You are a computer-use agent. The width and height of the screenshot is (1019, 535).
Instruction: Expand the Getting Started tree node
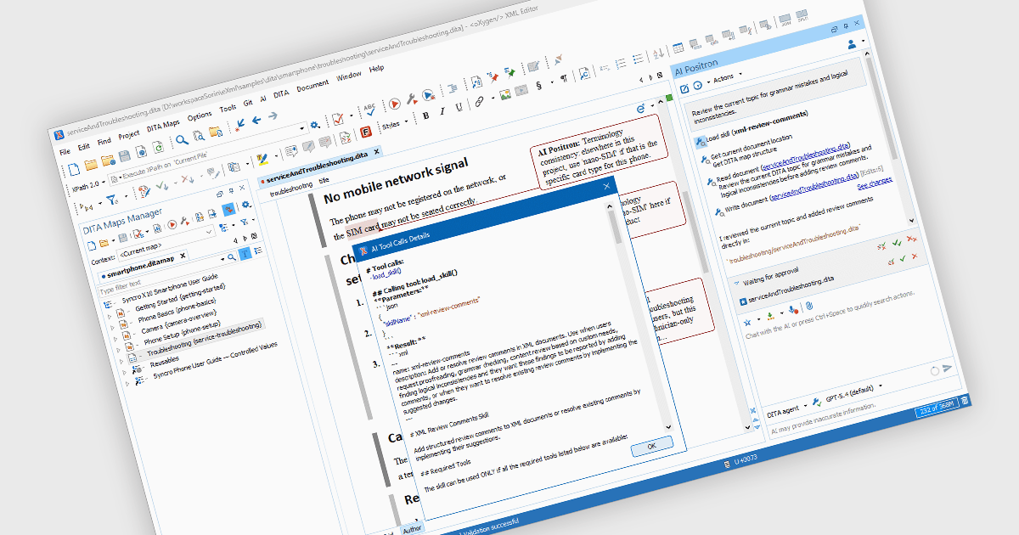tap(110, 316)
